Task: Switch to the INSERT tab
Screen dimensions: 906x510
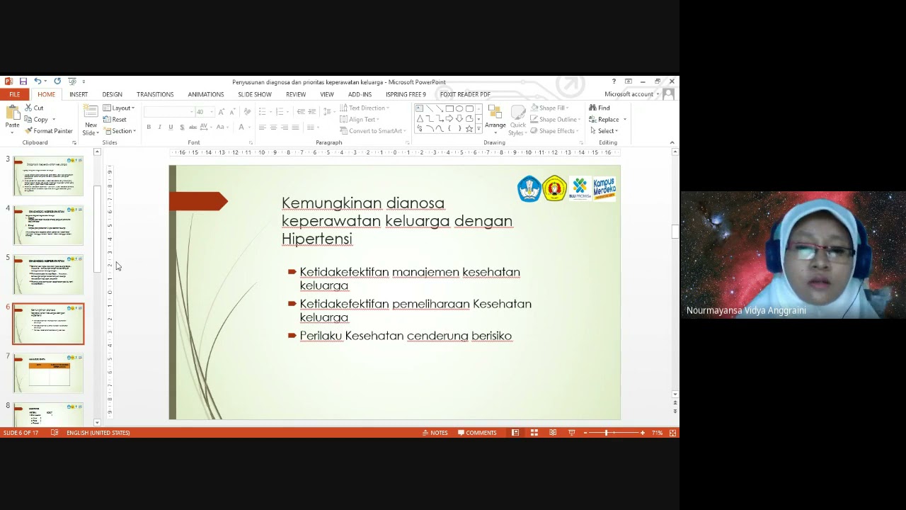Action: point(79,94)
